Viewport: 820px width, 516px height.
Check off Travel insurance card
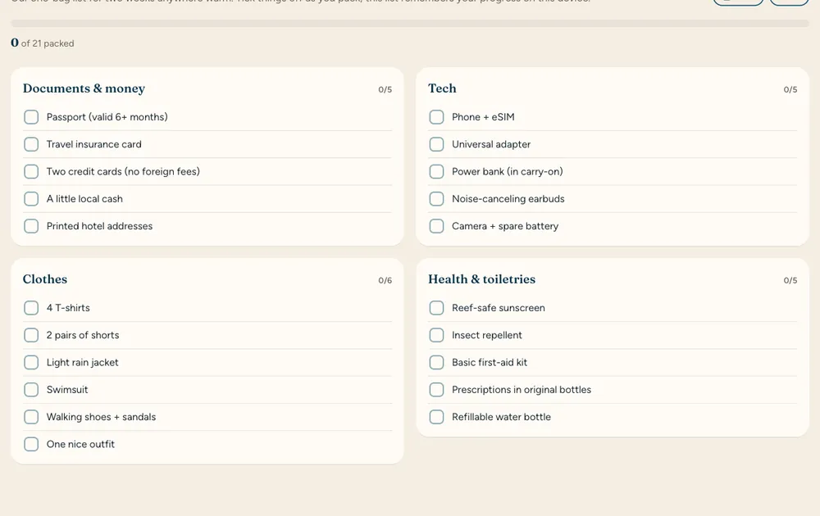pos(31,144)
